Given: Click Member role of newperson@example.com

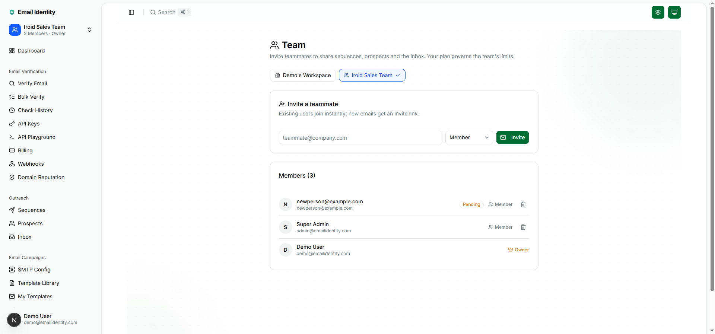Looking at the screenshot, I should [500, 204].
